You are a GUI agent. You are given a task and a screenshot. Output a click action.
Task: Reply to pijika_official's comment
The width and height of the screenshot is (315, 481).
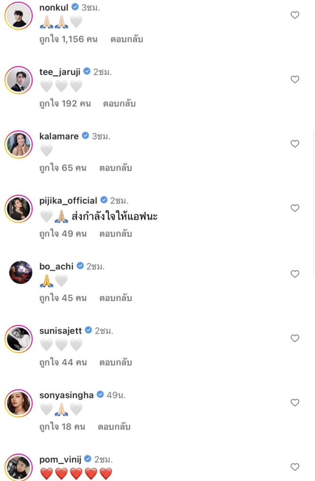coord(115,234)
